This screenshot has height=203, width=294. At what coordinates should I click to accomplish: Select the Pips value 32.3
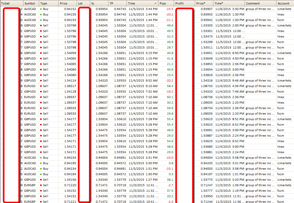click(170, 36)
